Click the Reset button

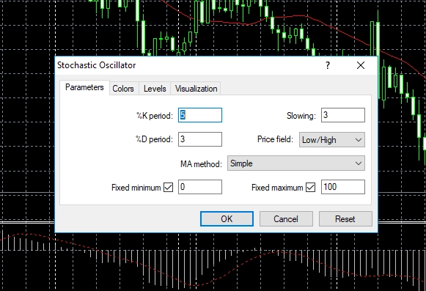coord(345,218)
